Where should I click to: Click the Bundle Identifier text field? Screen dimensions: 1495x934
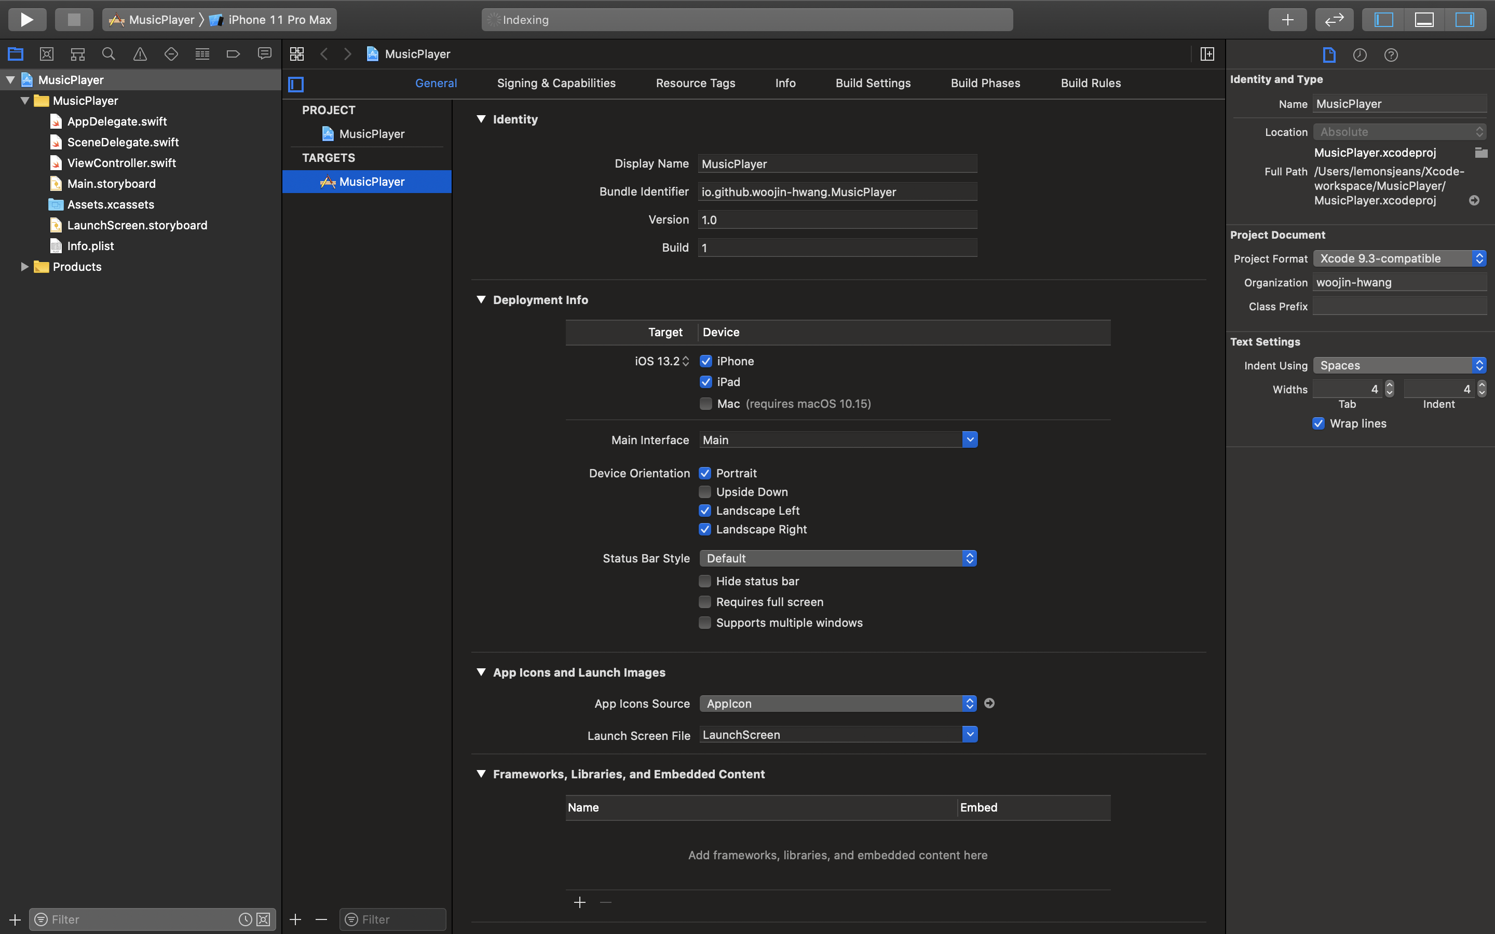(x=837, y=192)
